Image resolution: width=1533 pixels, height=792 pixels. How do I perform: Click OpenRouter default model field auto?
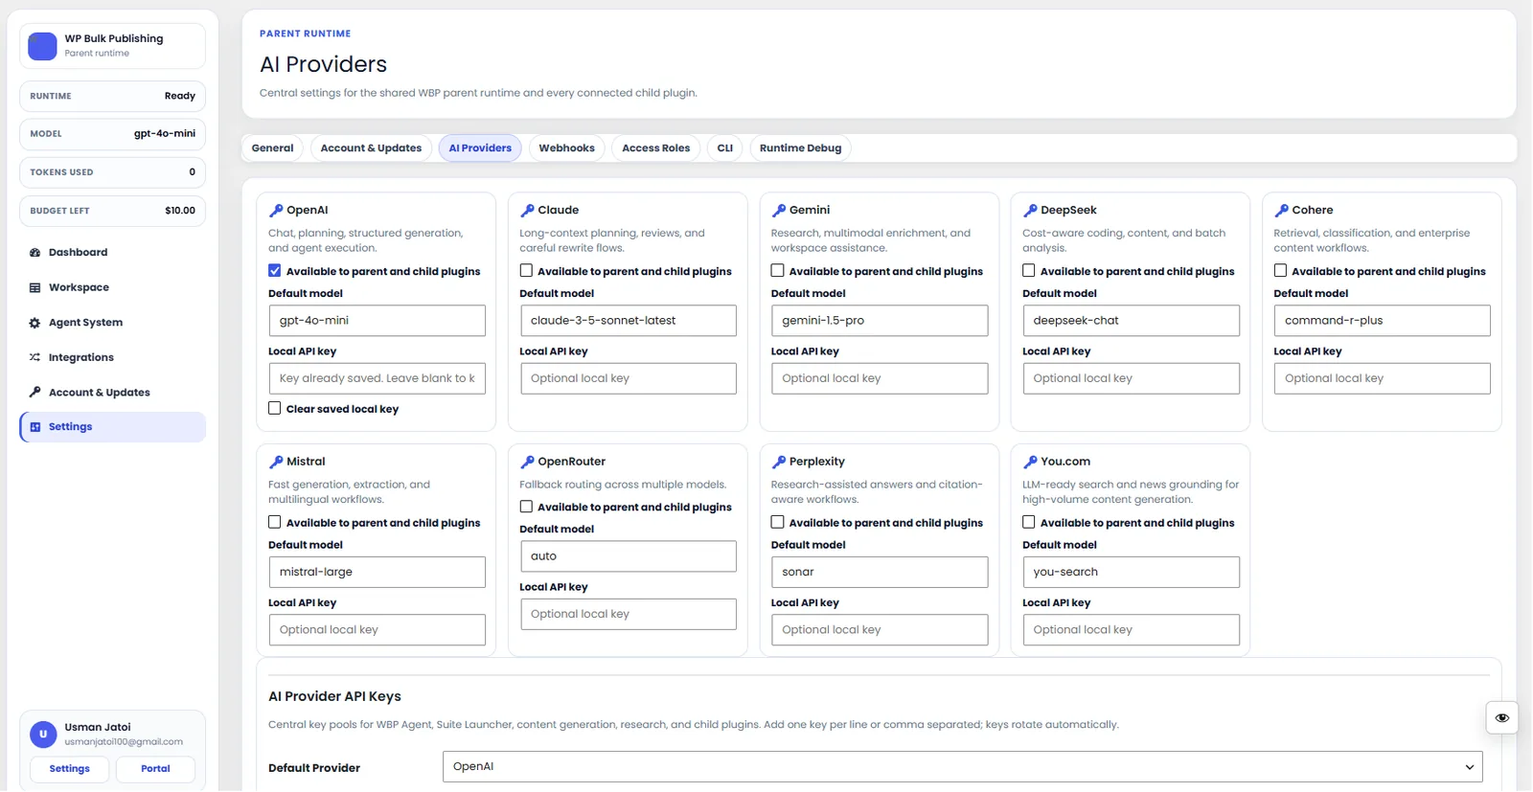point(628,556)
